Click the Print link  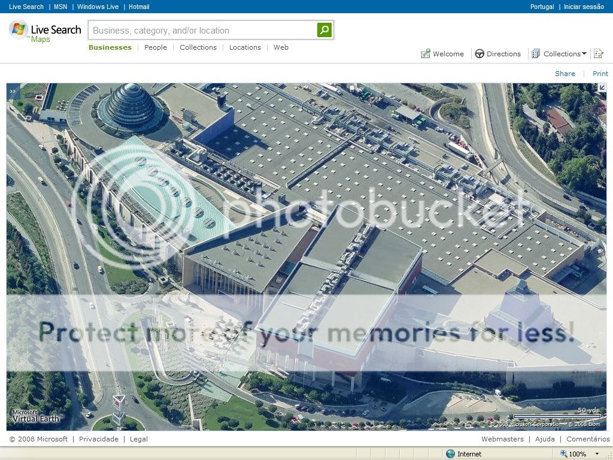coord(600,74)
